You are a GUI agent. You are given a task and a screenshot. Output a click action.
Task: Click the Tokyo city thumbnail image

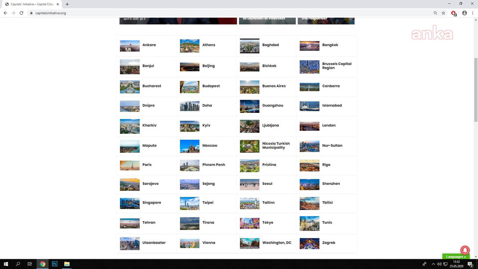[249, 223]
